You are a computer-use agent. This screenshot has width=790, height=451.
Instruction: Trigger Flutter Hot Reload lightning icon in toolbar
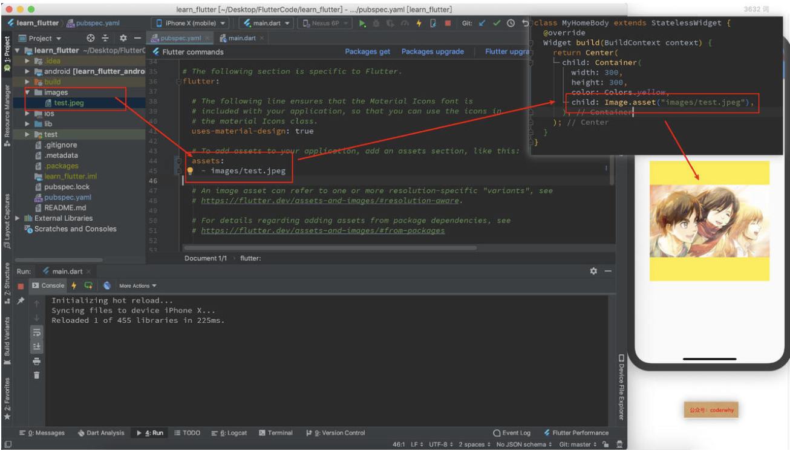coord(419,24)
